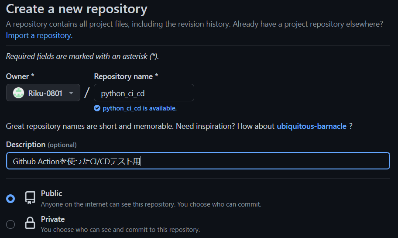Image resolution: width=398 pixels, height=238 pixels.
Task: Click the Private option label
Action: pyautogui.click(x=53, y=219)
